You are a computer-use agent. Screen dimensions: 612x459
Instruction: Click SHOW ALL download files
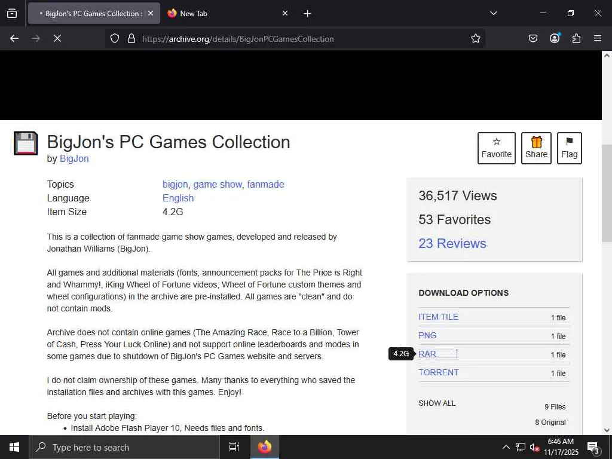pyautogui.click(x=437, y=403)
